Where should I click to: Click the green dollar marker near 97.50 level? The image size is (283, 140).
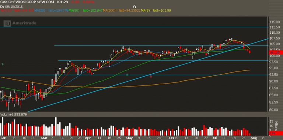pyautogui.click(x=2, y=64)
